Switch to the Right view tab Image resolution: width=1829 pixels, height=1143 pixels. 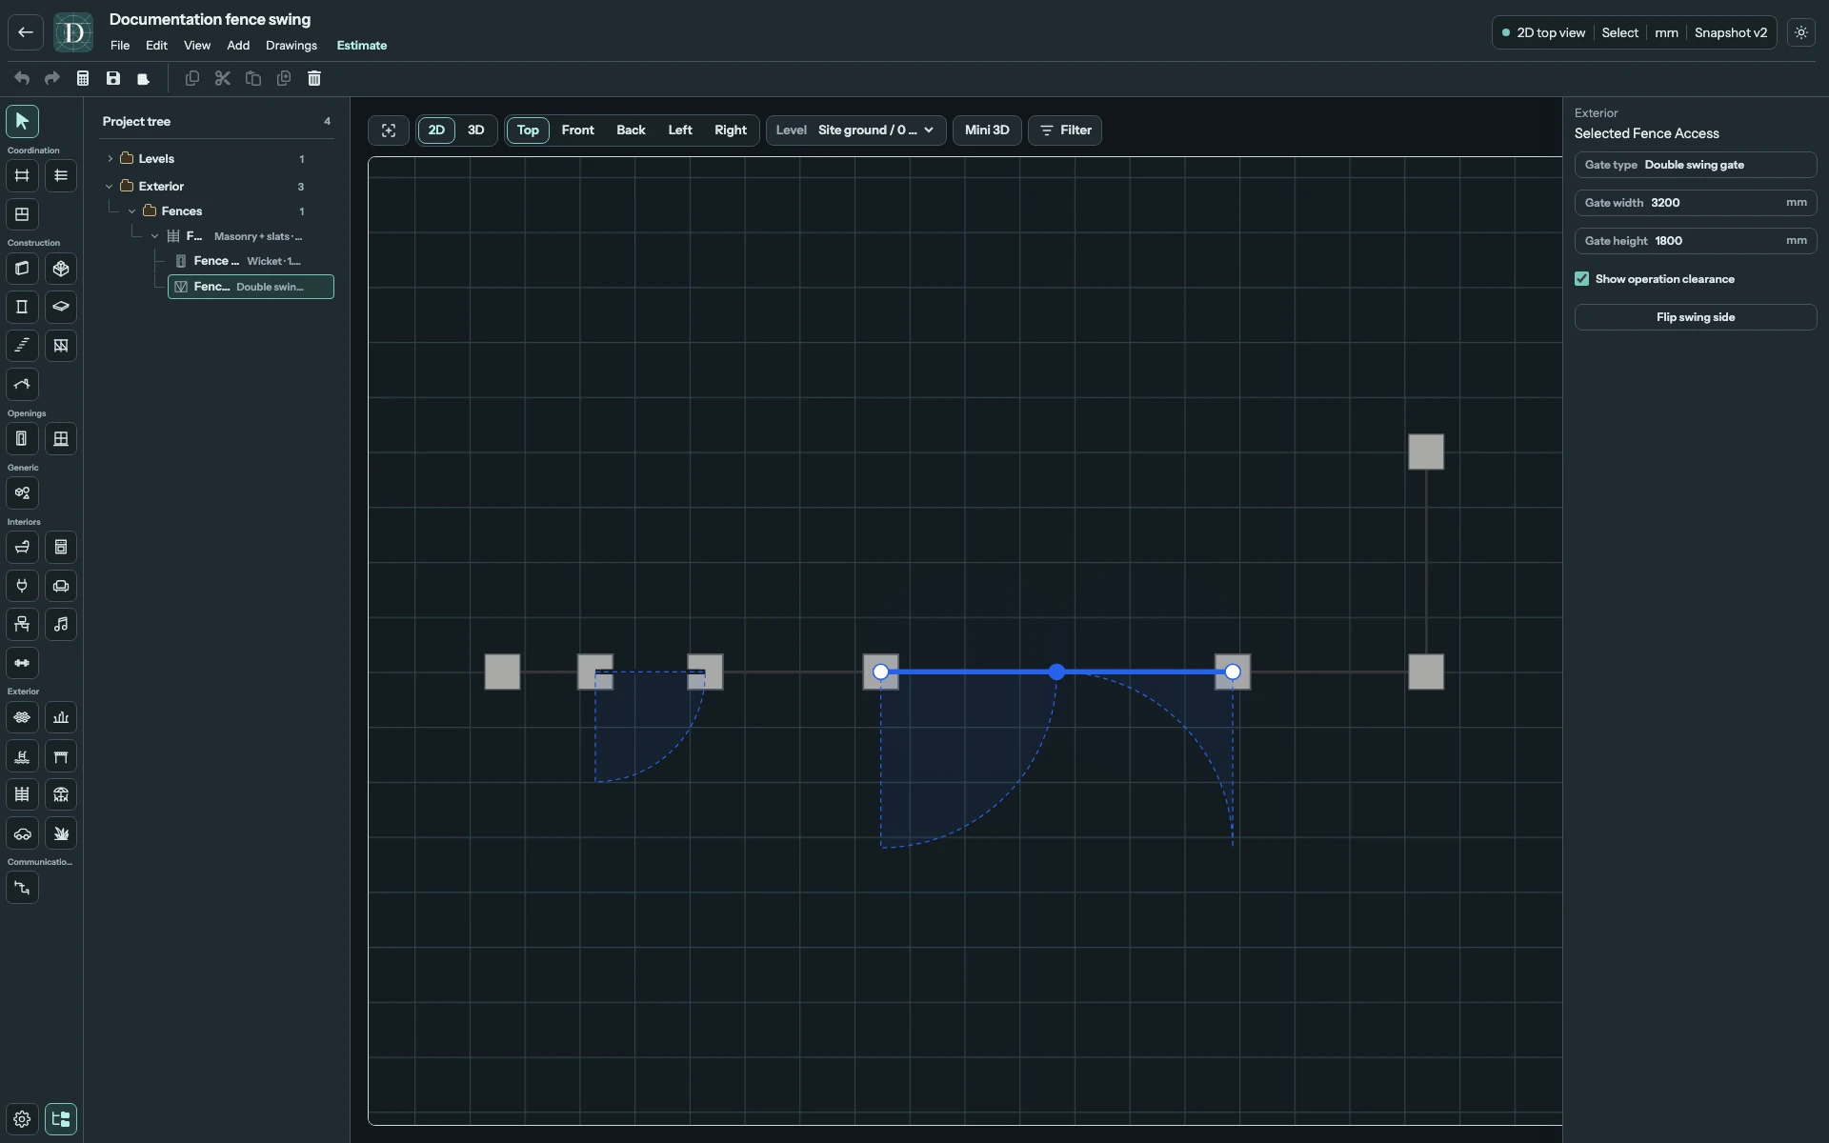click(x=731, y=130)
